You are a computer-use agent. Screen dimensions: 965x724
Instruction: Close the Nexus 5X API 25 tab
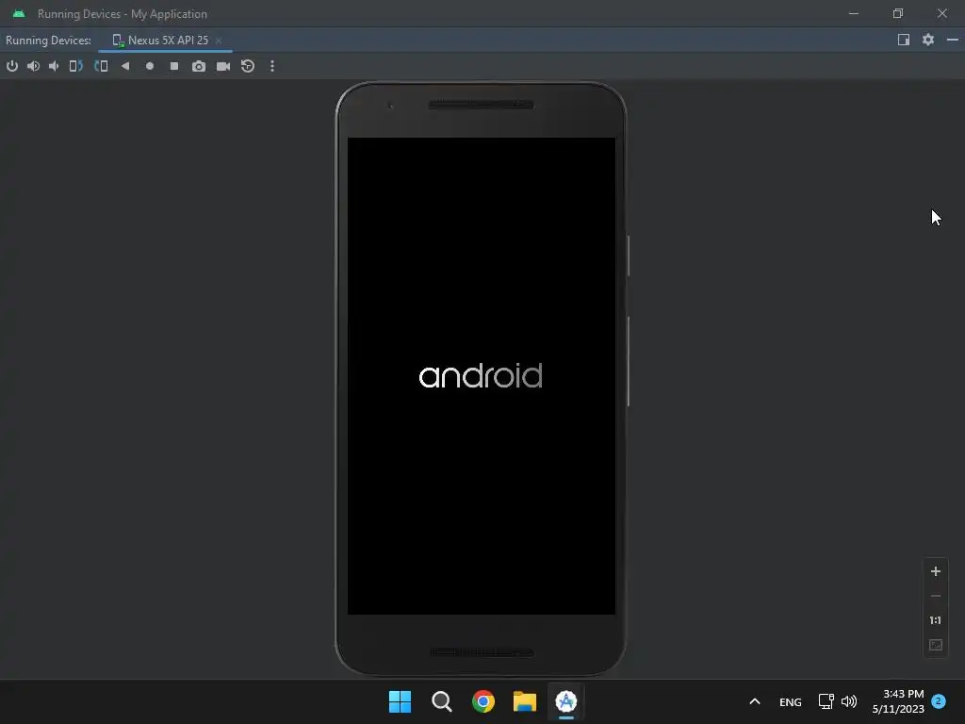click(219, 41)
